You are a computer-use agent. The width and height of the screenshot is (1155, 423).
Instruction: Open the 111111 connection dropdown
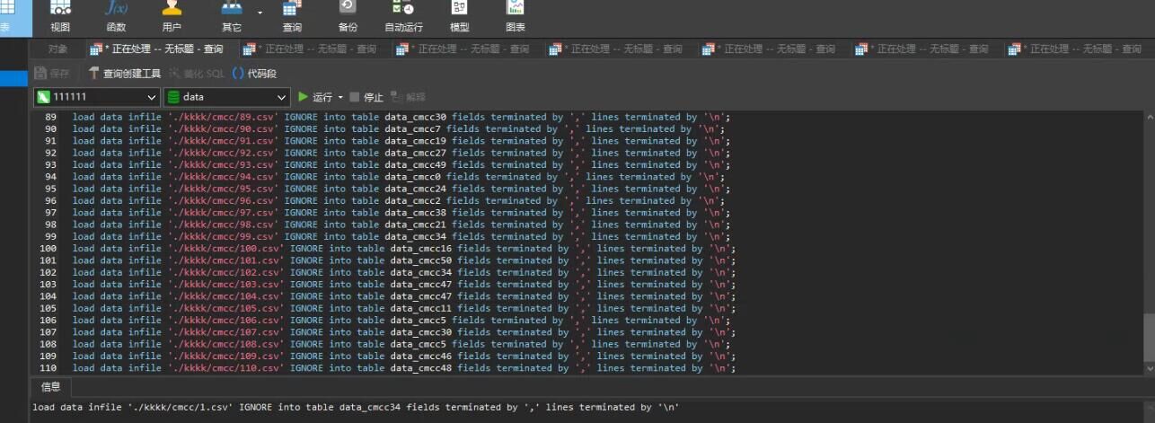pyautogui.click(x=97, y=97)
